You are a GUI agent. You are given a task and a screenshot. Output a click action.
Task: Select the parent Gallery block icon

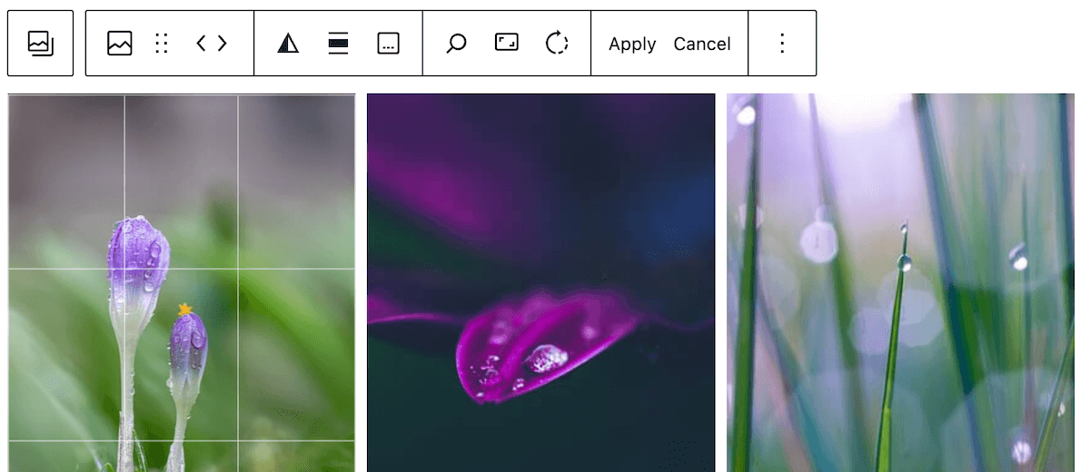40,44
